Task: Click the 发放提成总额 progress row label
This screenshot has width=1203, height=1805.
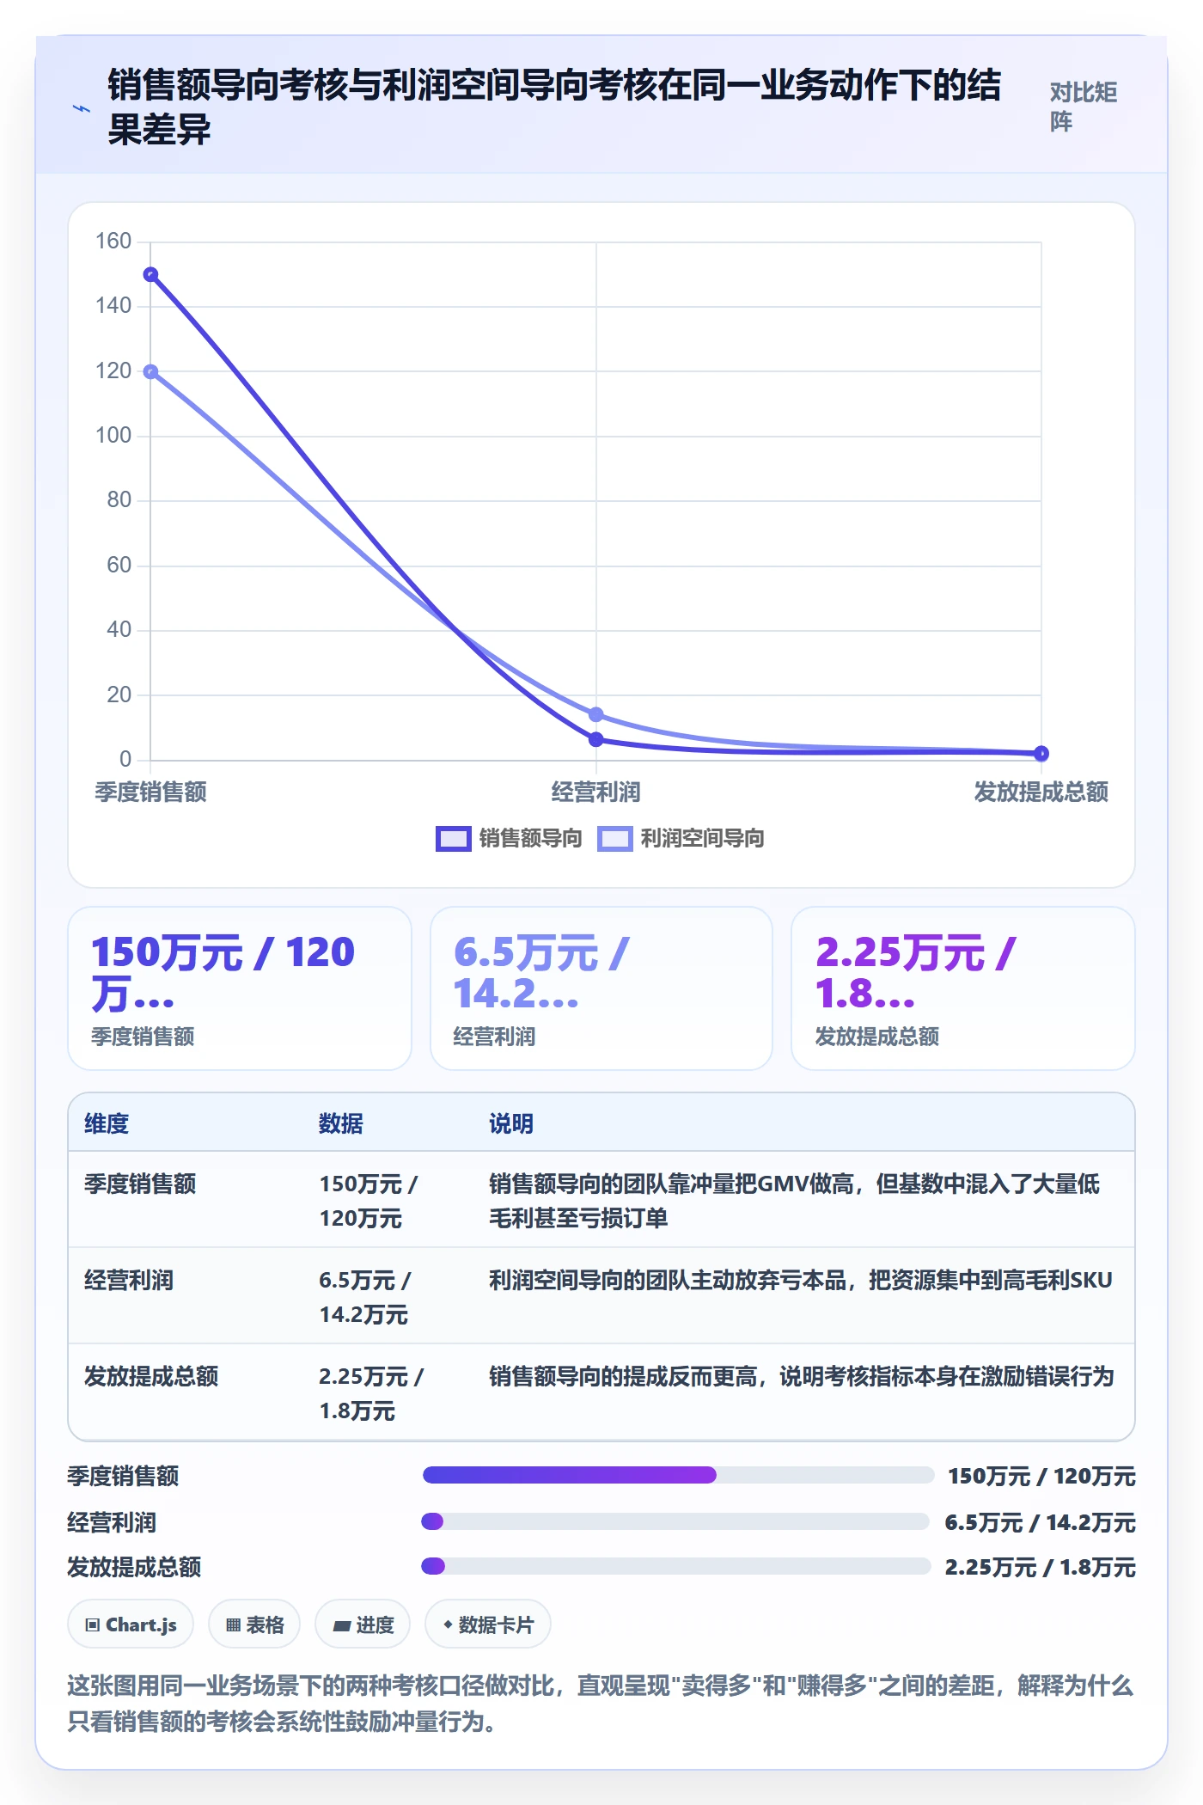Action: point(134,1567)
